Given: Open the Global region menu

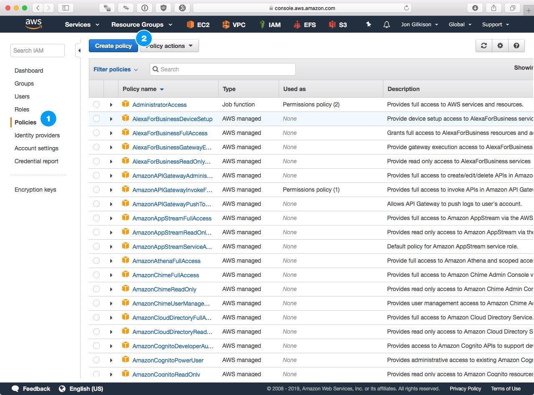Looking at the screenshot, I should pyautogui.click(x=460, y=25).
